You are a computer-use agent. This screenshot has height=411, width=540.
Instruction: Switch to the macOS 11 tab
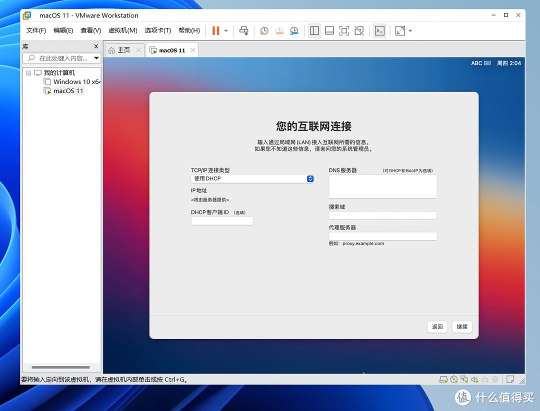(x=172, y=50)
